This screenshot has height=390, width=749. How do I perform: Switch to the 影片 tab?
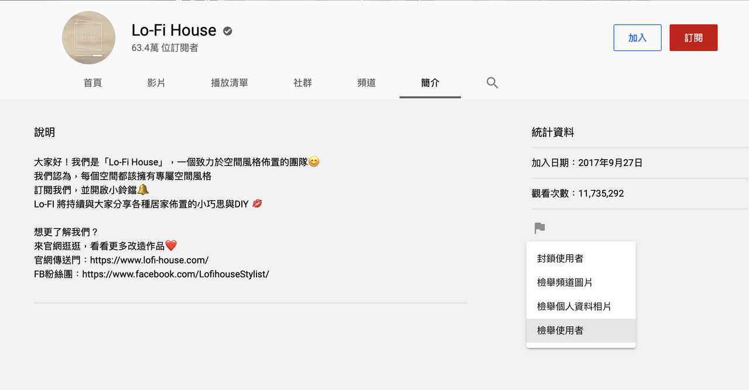[x=156, y=83]
